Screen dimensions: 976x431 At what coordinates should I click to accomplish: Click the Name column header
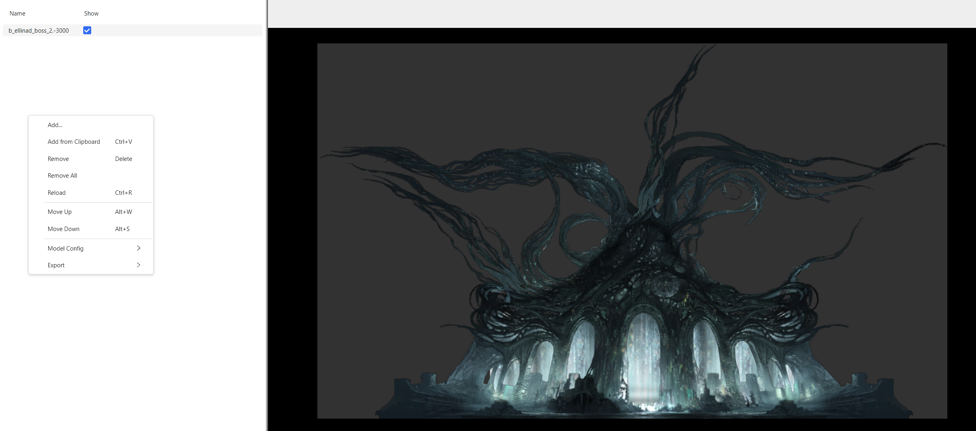point(18,14)
